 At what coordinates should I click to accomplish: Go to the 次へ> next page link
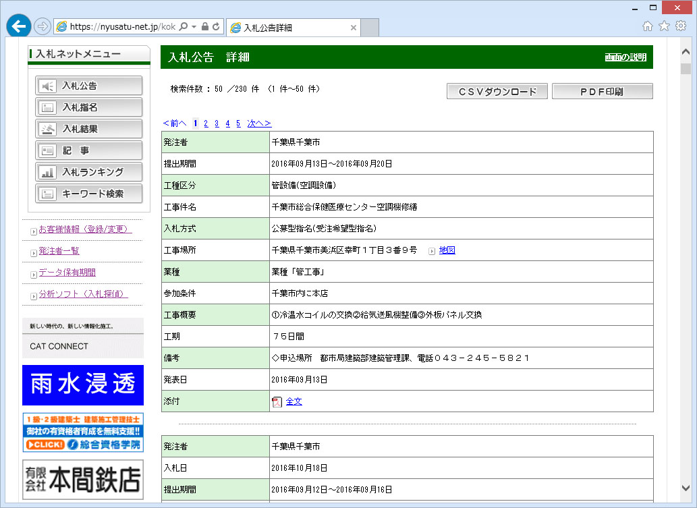tap(259, 123)
